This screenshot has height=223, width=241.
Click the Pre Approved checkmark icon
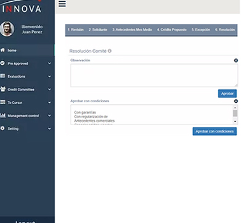[x=2, y=63]
